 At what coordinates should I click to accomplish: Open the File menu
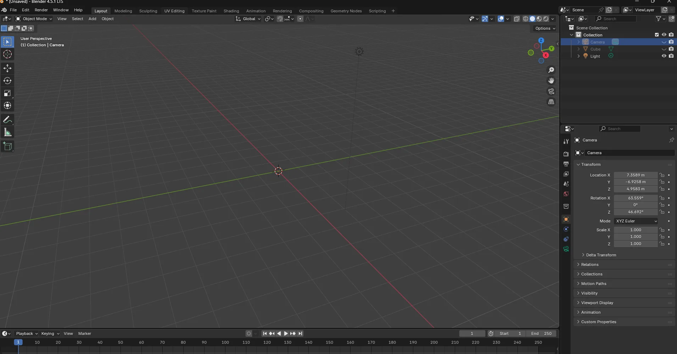(x=13, y=10)
